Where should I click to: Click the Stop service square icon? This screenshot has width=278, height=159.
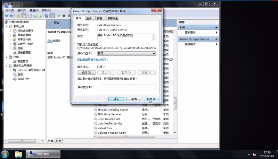pos(64,16)
